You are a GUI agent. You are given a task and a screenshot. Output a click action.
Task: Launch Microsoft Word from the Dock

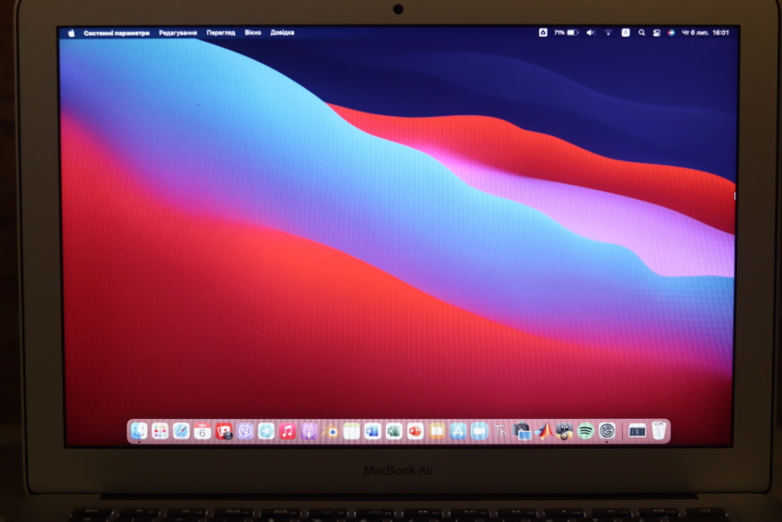[x=373, y=431]
